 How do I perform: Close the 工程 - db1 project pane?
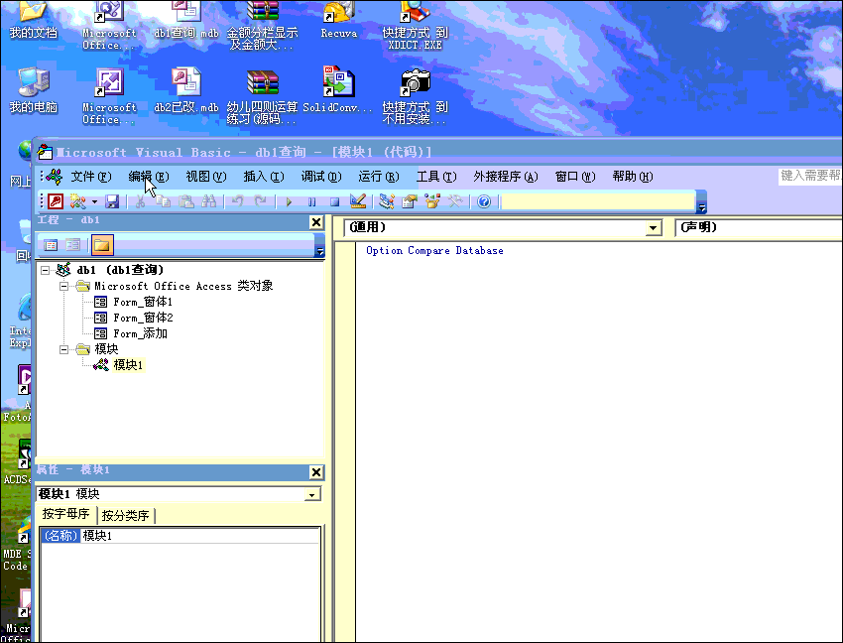[316, 222]
